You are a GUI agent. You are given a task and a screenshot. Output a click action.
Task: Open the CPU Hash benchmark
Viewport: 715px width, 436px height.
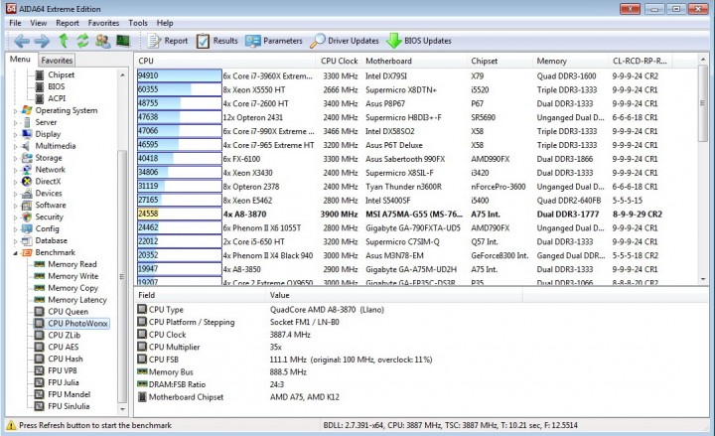point(66,359)
